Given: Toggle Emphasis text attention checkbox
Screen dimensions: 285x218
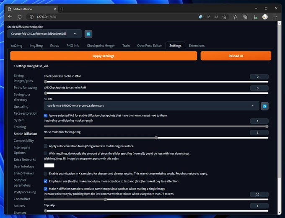Looking at the screenshot, I should [x=46, y=181].
